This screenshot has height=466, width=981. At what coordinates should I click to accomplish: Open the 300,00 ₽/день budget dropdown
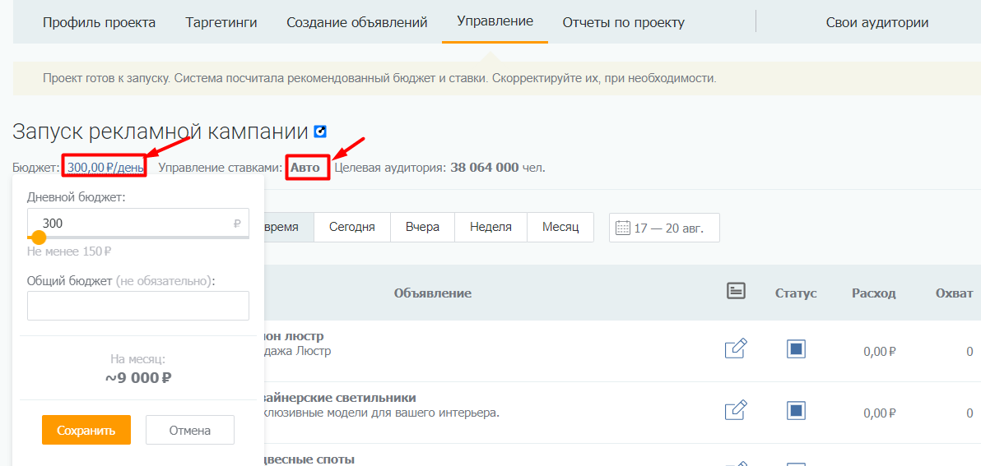pos(105,168)
